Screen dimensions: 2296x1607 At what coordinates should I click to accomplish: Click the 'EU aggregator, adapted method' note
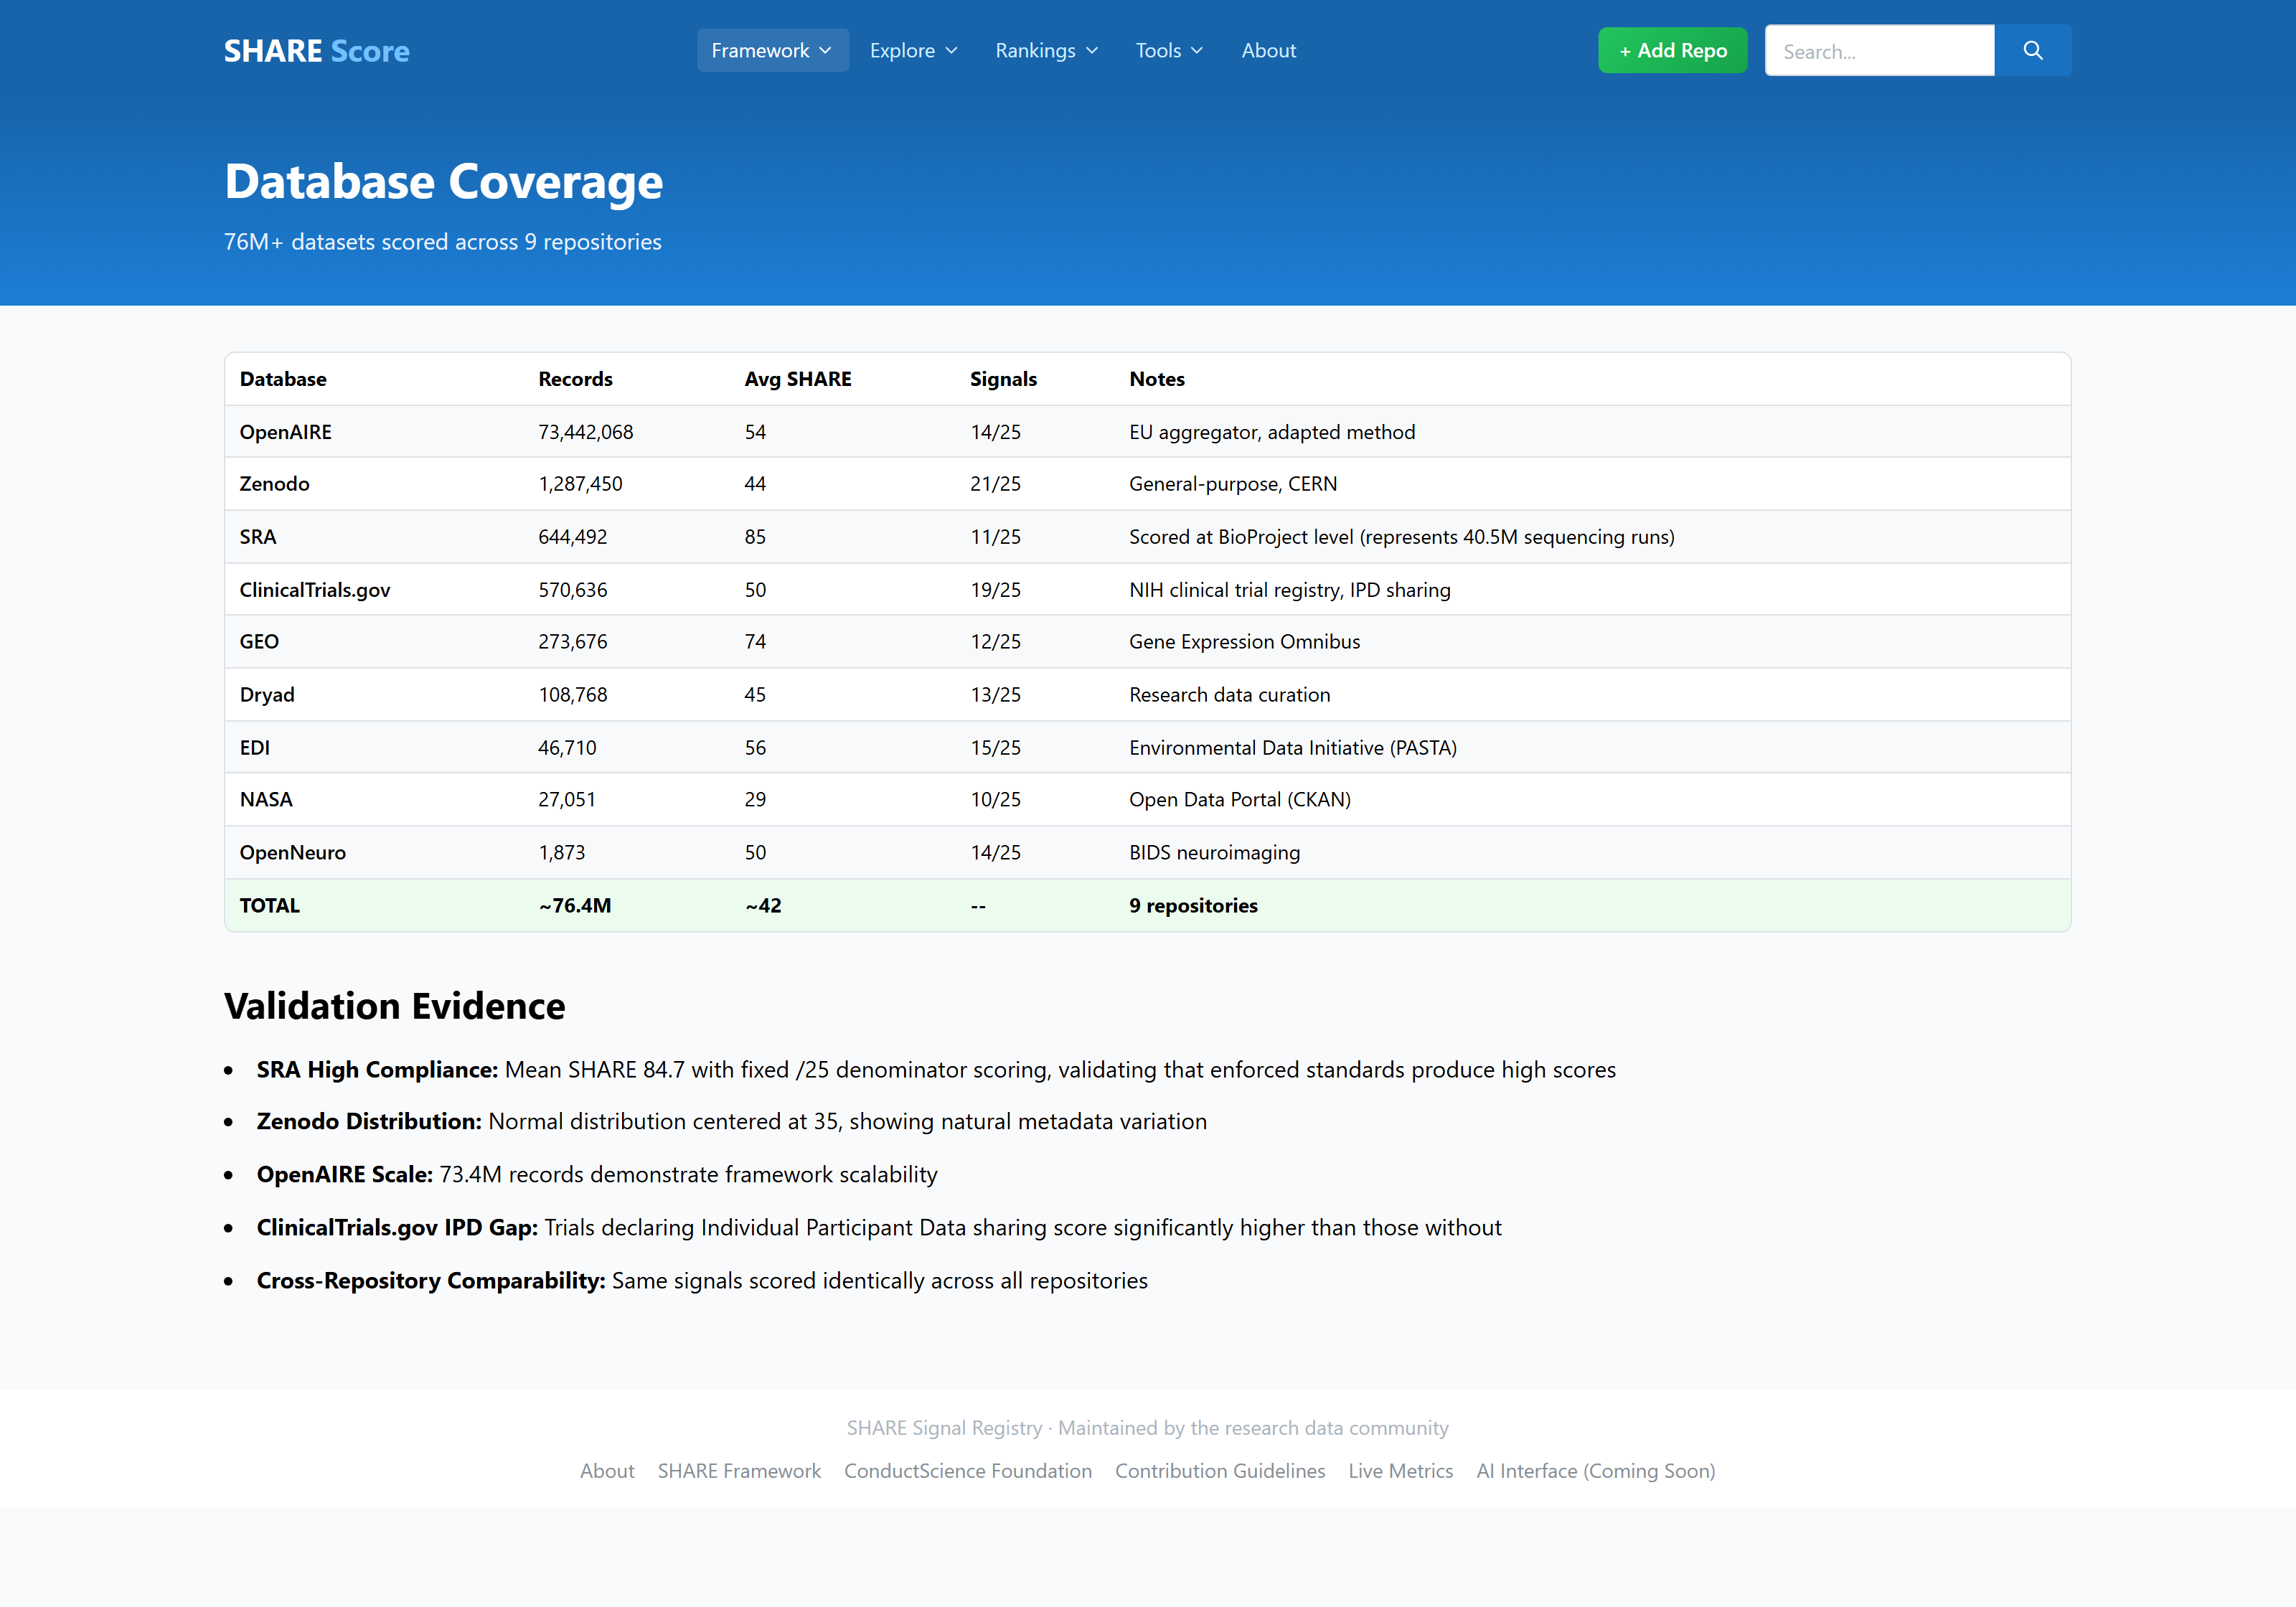pos(1272,432)
